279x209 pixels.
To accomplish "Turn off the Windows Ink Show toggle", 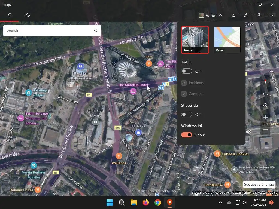I will tap(186, 135).
